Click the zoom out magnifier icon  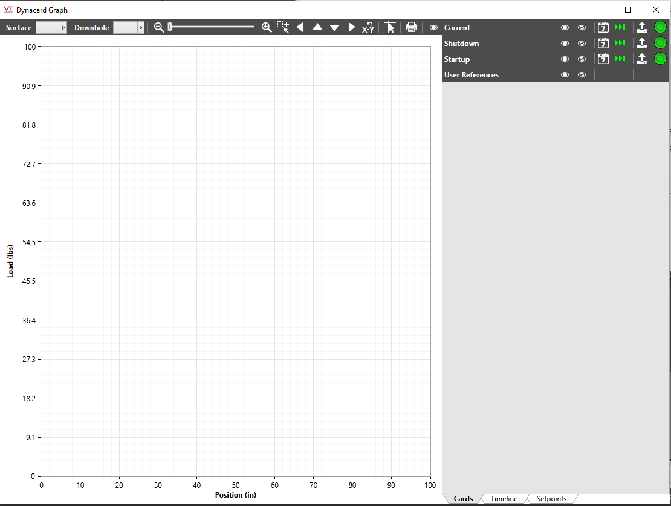point(159,27)
